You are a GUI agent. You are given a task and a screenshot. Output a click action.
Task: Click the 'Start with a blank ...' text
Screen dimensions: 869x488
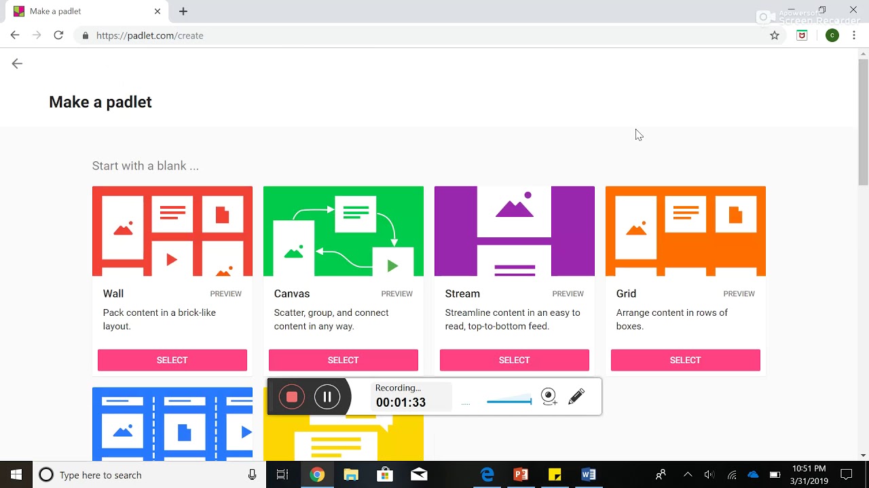pyautogui.click(x=145, y=166)
